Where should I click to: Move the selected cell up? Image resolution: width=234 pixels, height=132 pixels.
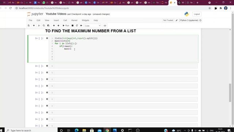[54, 26]
